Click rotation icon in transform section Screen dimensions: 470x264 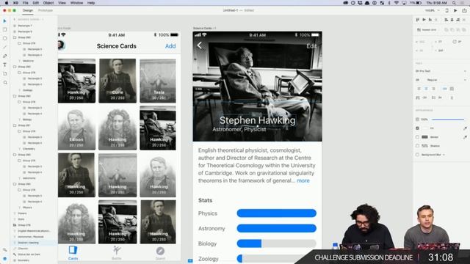pyautogui.click(x=455, y=42)
